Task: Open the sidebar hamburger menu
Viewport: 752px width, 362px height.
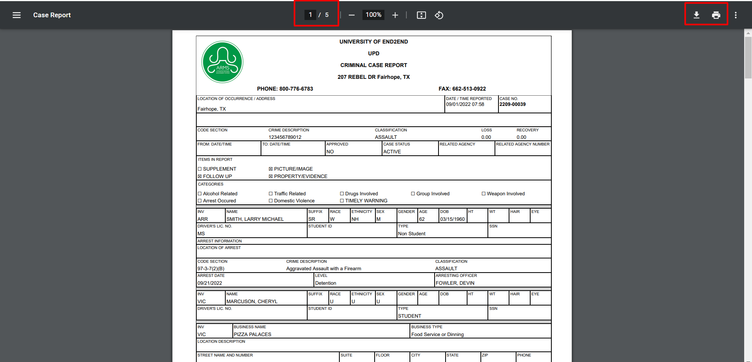Action: [16, 15]
